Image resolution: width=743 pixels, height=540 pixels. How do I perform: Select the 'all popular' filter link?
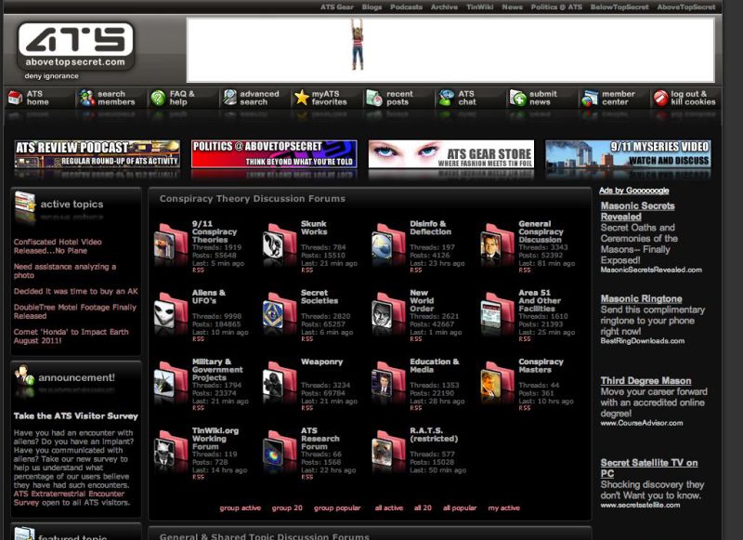[x=460, y=507]
